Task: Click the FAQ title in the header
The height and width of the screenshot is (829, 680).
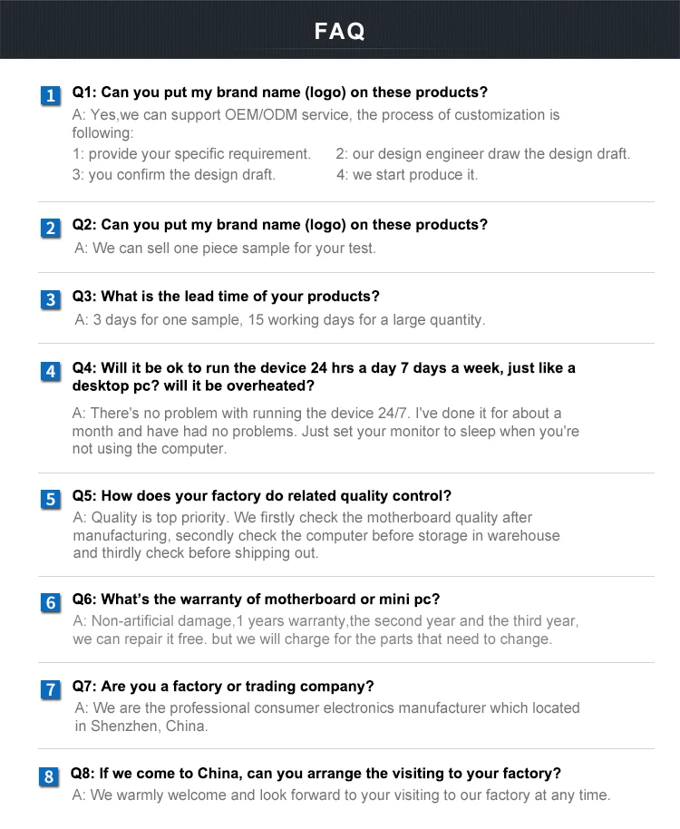Action: click(340, 32)
